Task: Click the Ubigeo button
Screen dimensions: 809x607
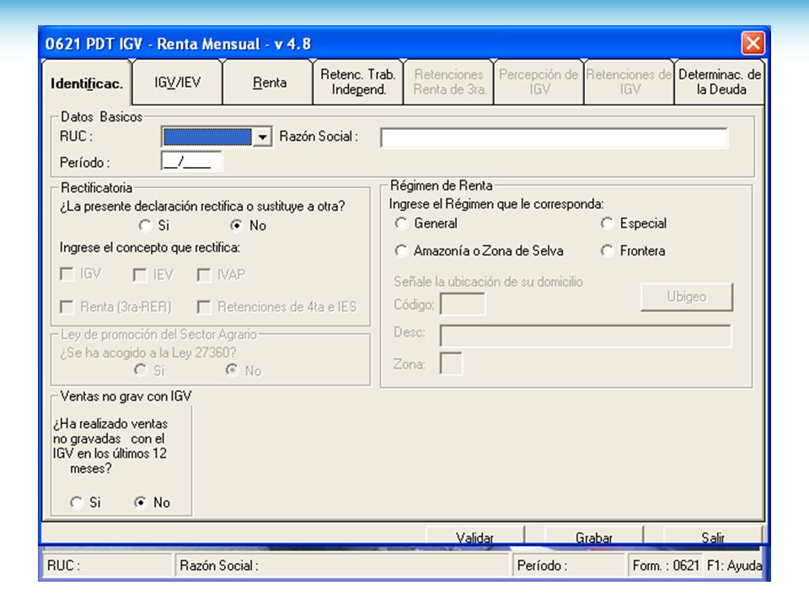Action: pos(687,297)
